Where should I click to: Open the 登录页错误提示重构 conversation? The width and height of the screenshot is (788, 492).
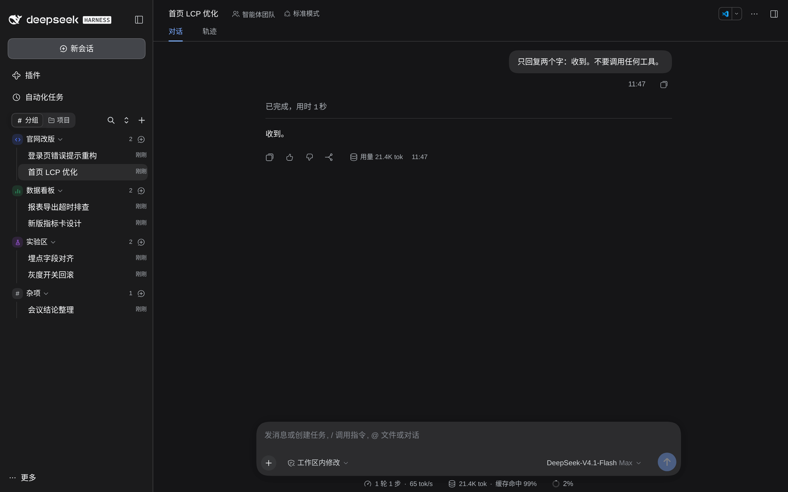click(x=83, y=155)
